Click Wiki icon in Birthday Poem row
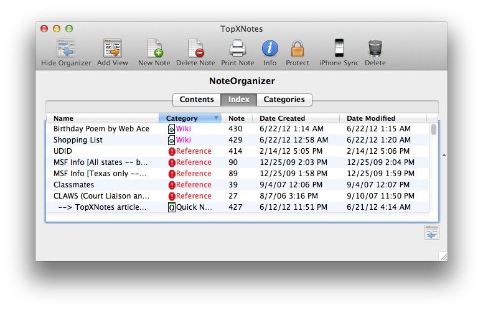The image size is (483, 310). pos(171,129)
